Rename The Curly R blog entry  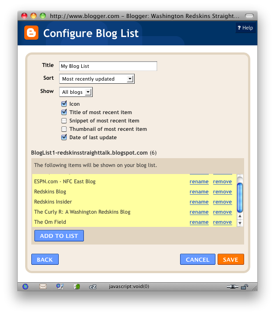pos(199,212)
